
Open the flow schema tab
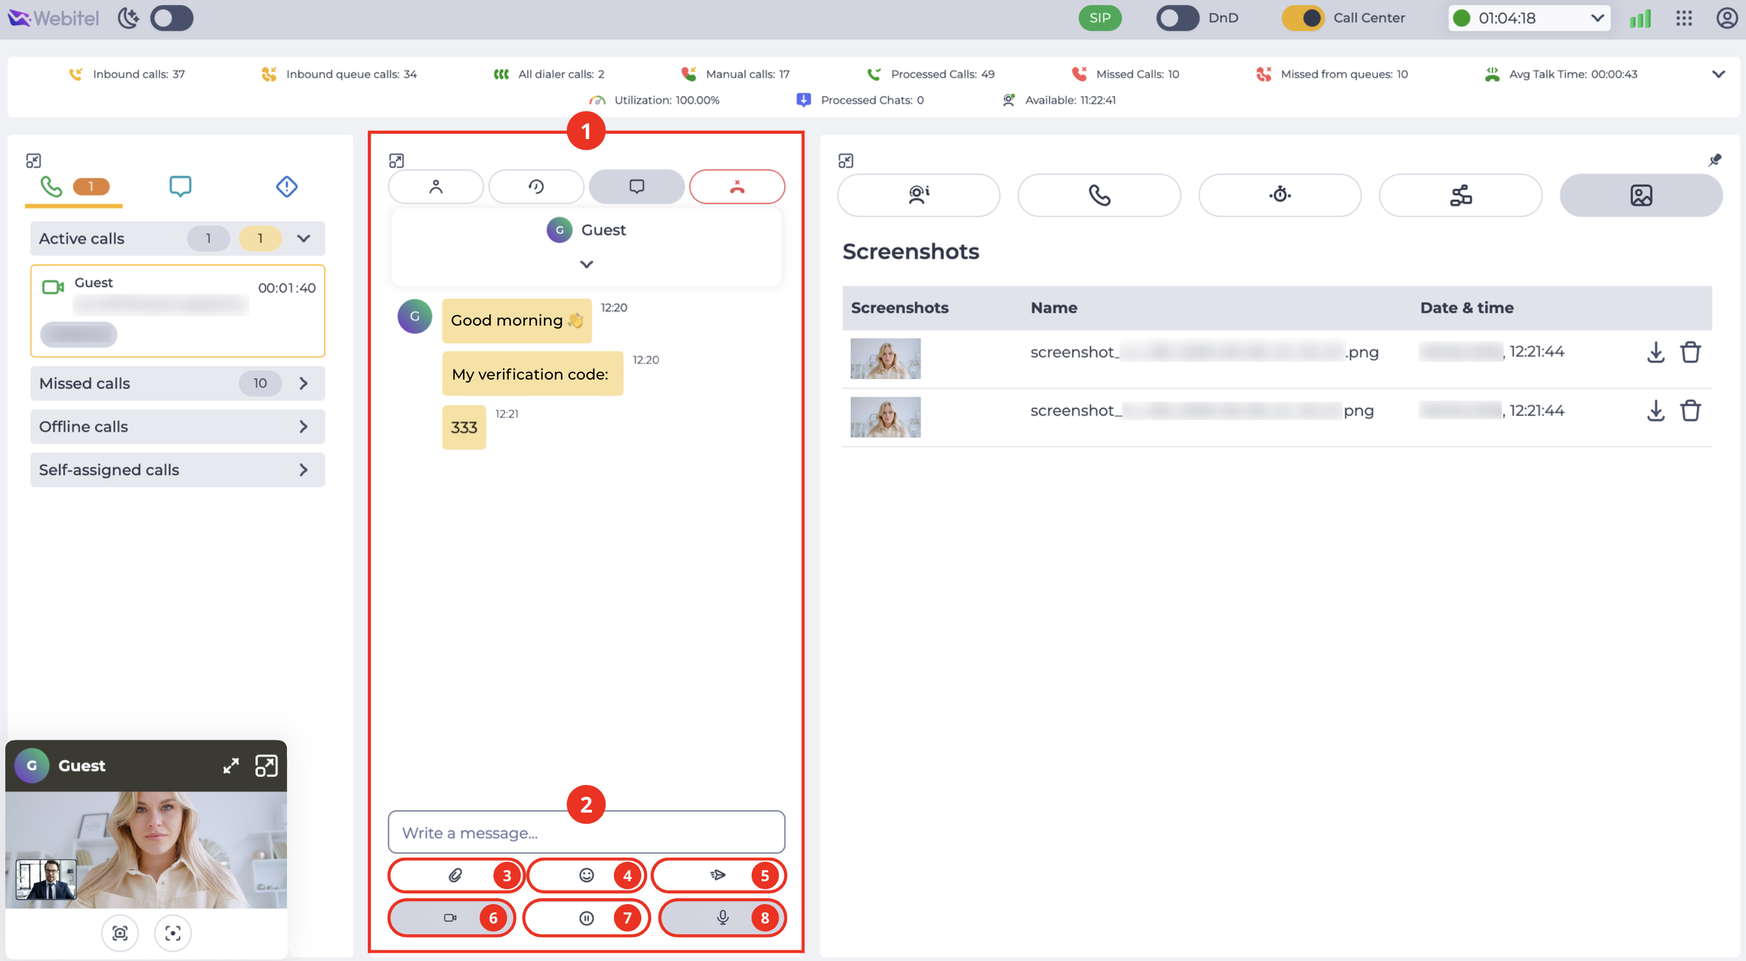pos(1461,195)
